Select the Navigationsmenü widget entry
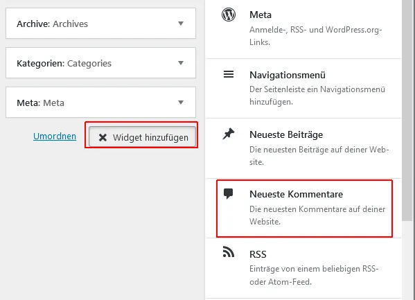The height and width of the screenshot is (300, 415). (303, 89)
